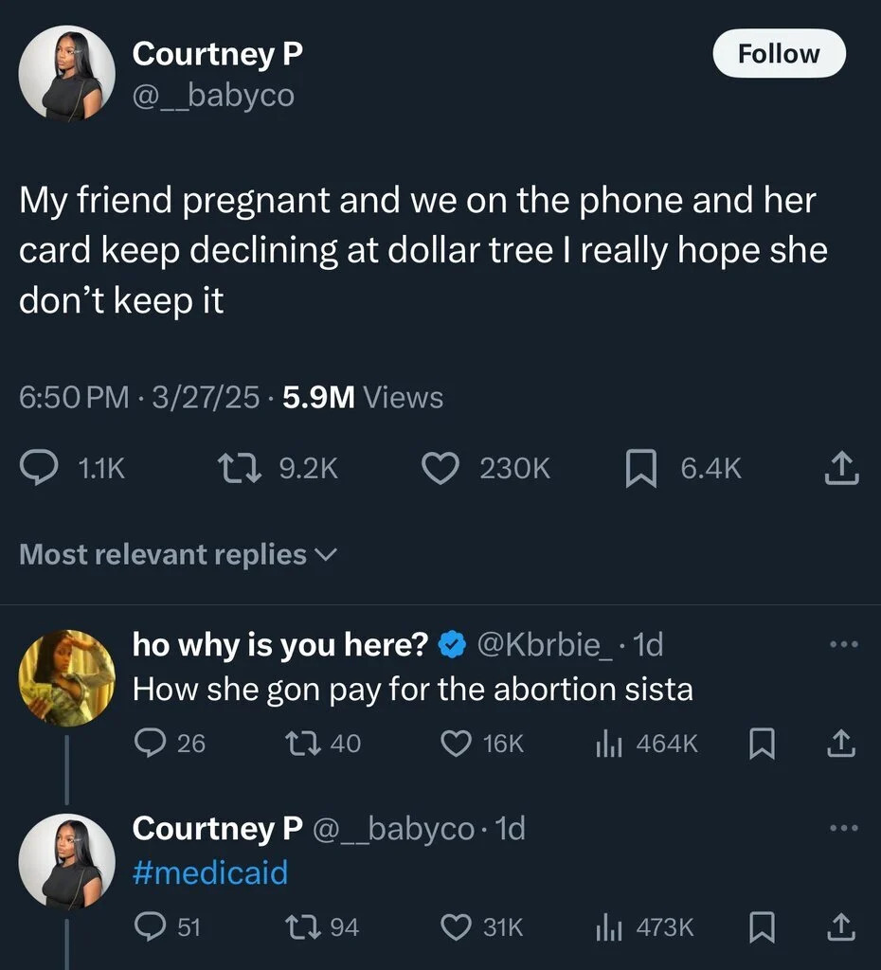View the 5.9M Views count details

(363, 397)
